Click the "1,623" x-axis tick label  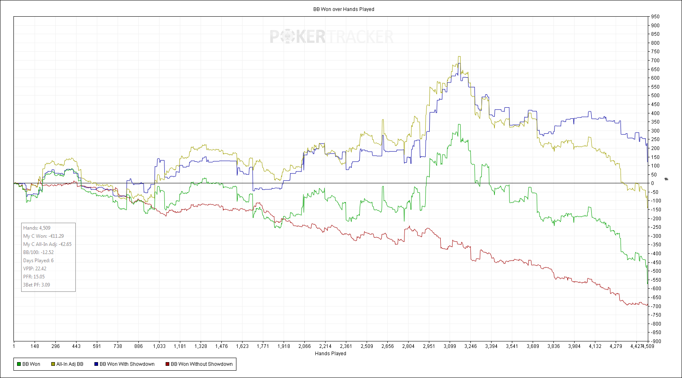tap(242, 346)
